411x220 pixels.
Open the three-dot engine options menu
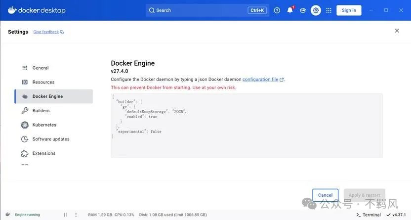[76, 215]
